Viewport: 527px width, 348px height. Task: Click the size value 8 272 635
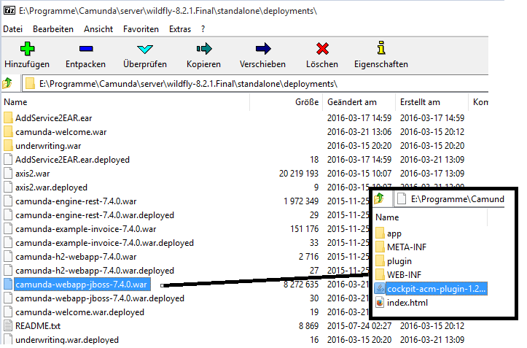point(301,285)
